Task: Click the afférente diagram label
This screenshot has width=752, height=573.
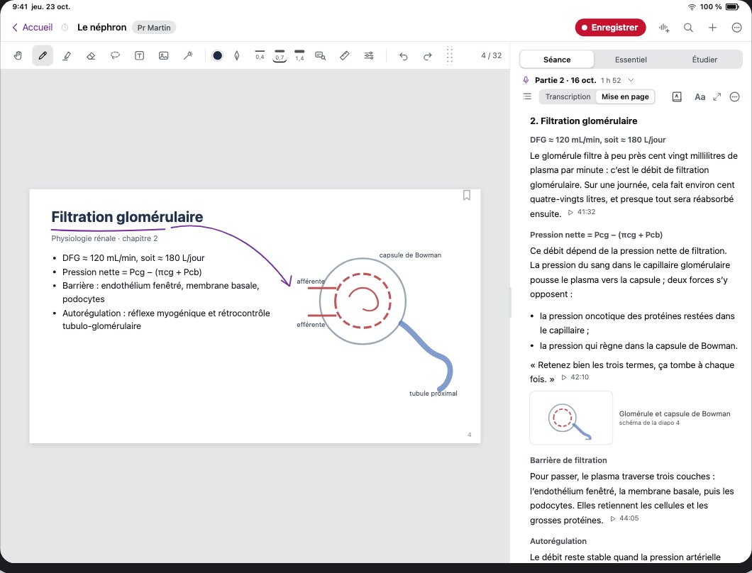Action: click(310, 282)
